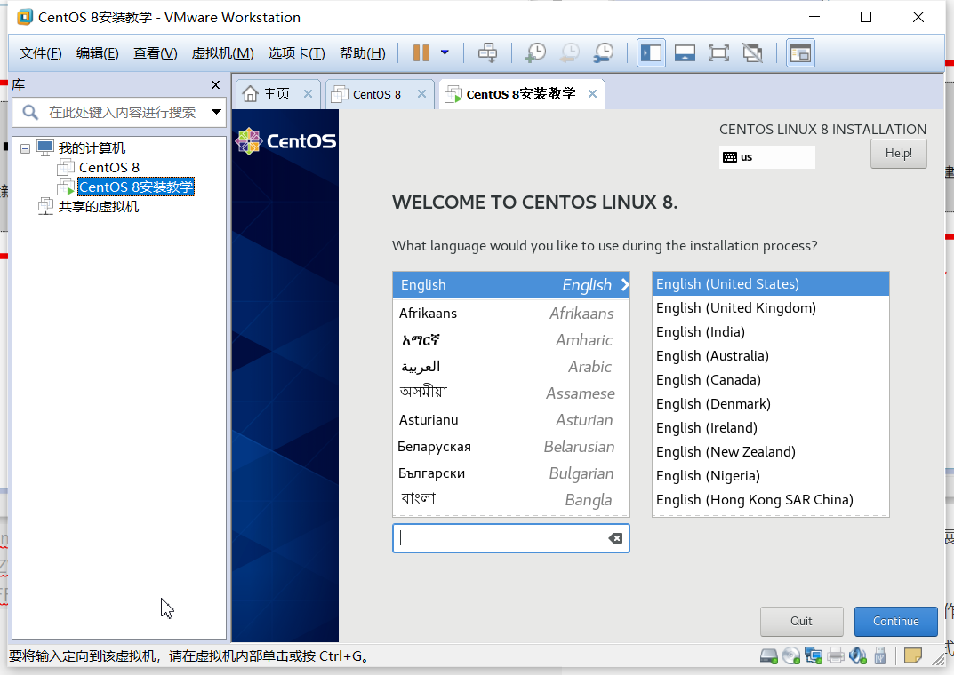This screenshot has height=675, width=954.
Task: Choose English (Australia) locale
Action: click(x=770, y=356)
